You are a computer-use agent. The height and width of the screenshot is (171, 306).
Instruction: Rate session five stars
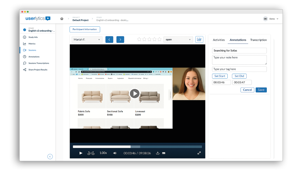159,39
